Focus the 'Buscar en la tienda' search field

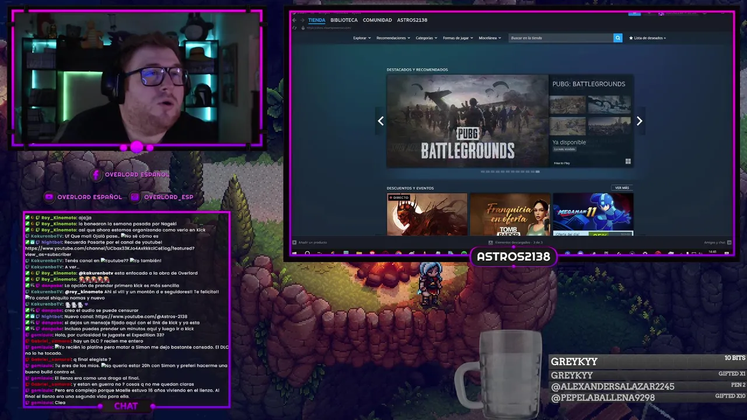click(561, 38)
